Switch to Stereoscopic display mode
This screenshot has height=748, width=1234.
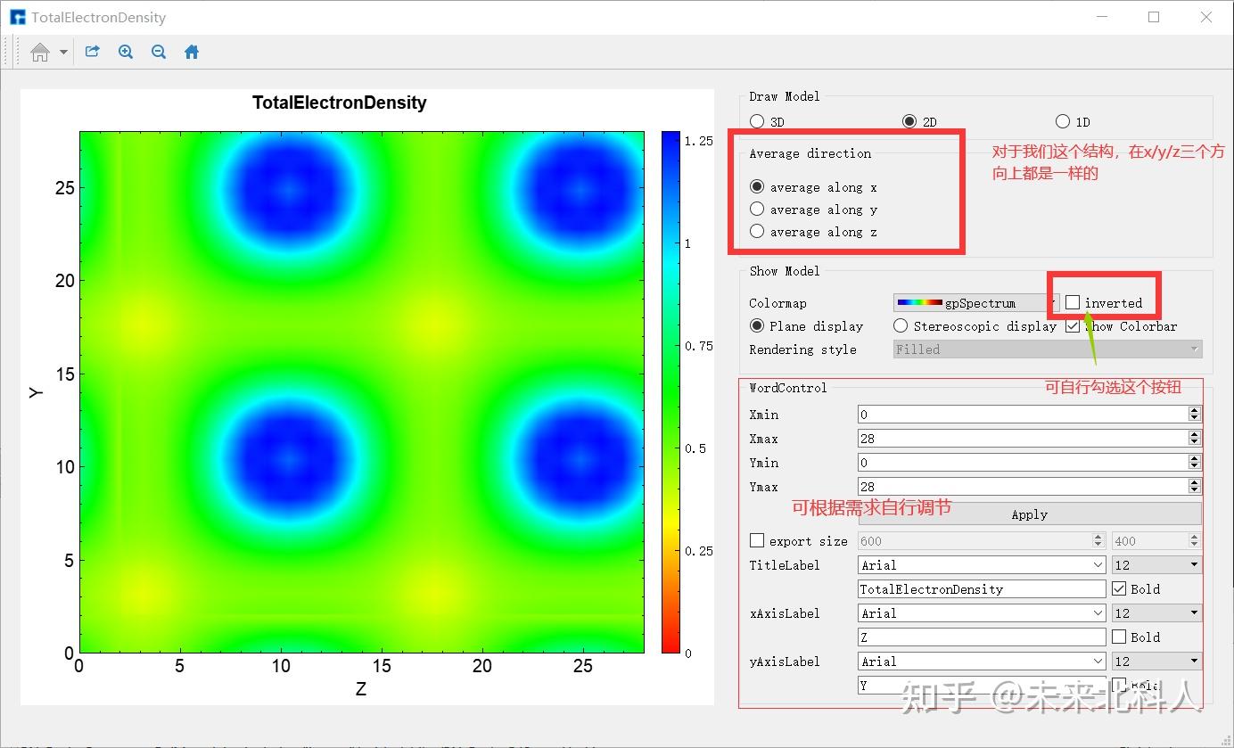901,325
